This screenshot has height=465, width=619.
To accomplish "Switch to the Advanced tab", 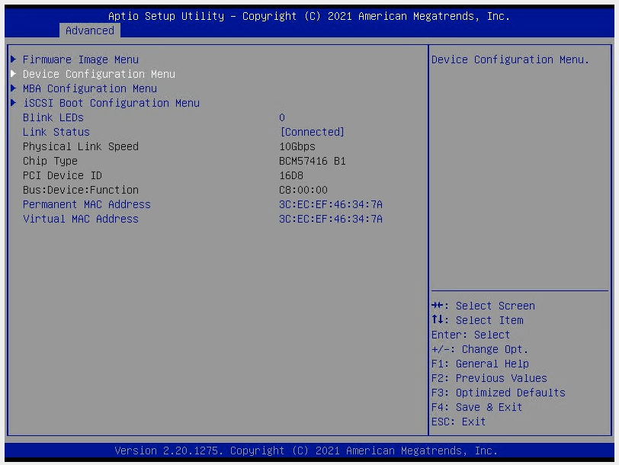I will coord(89,30).
